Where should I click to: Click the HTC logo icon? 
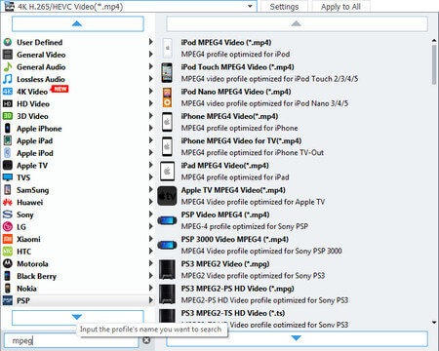tap(8, 252)
